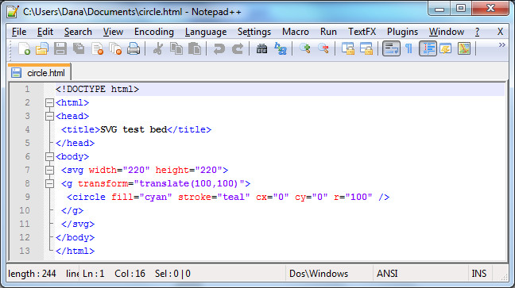Toggle Show All Characters pilcrow icon
This screenshot has height=288, width=515.
click(409, 49)
